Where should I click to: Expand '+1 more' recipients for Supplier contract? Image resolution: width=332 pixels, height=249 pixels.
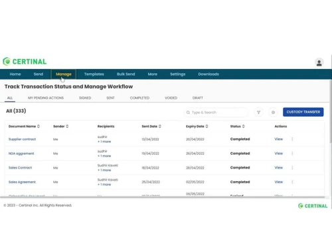(x=104, y=141)
